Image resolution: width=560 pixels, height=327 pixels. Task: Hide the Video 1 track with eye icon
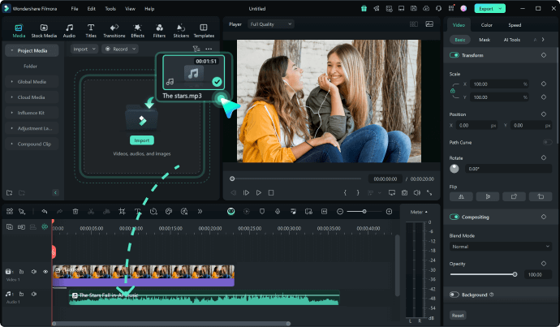pyautogui.click(x=45, y=271)
